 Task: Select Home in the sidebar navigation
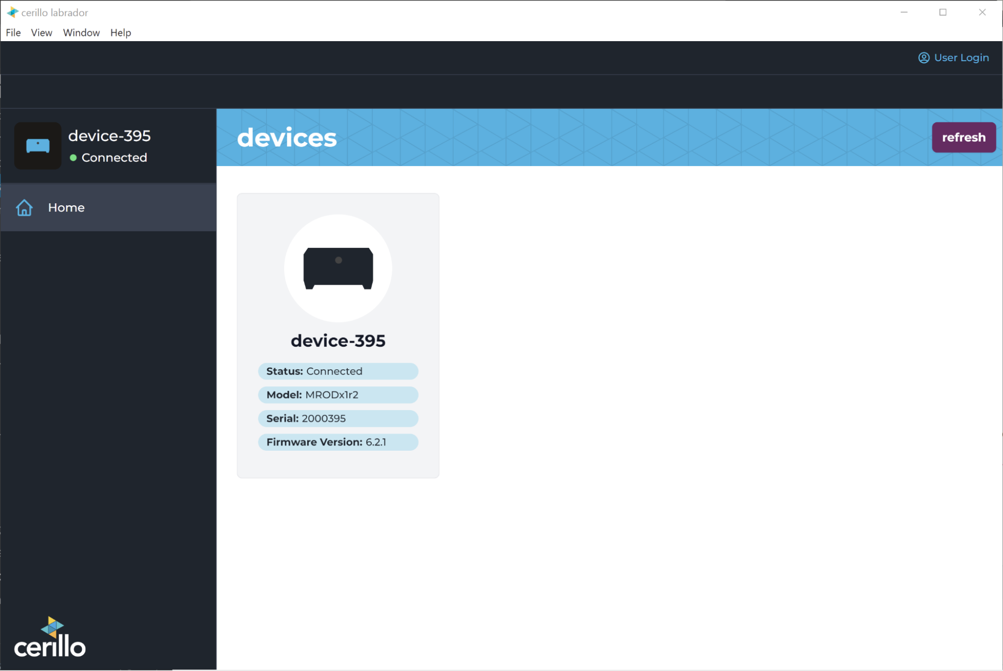[x=66, y=208]
